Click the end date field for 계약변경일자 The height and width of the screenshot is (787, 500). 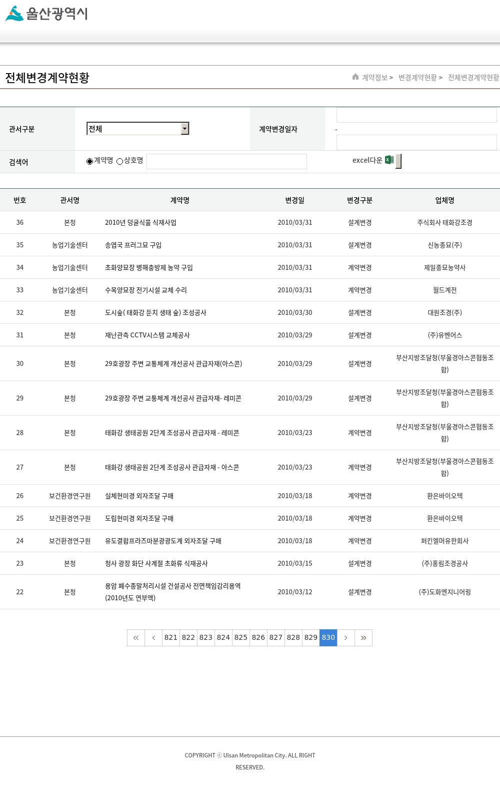(x=416, y=143)
